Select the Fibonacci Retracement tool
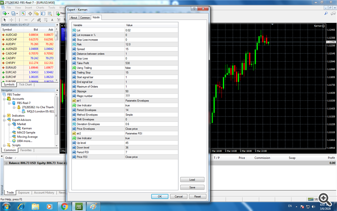Viewport: 337px width, 211px height. pos(45,20)
